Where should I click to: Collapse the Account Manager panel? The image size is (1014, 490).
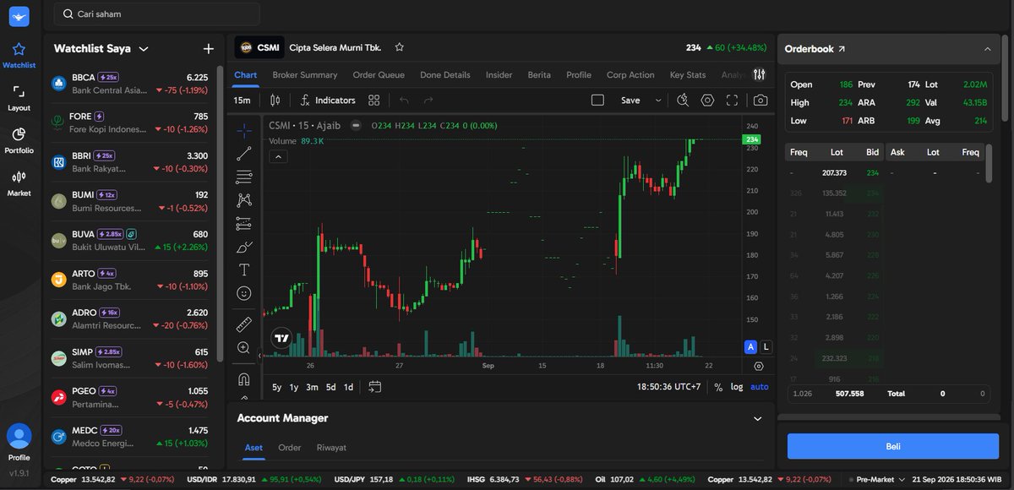pyautogui.click(x=757, y=418)
